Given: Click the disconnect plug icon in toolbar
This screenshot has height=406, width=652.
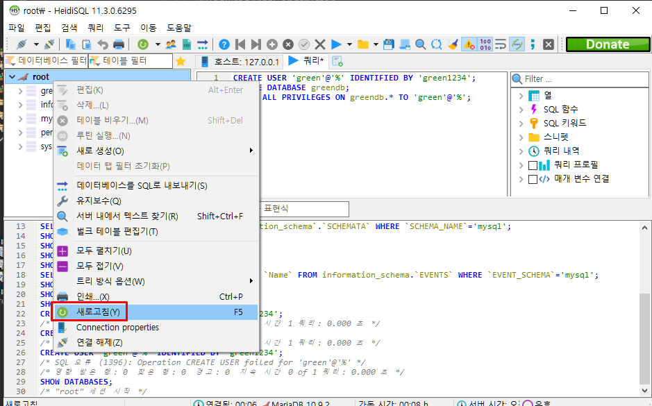Looking at the screenshot, I should point(49,44).
